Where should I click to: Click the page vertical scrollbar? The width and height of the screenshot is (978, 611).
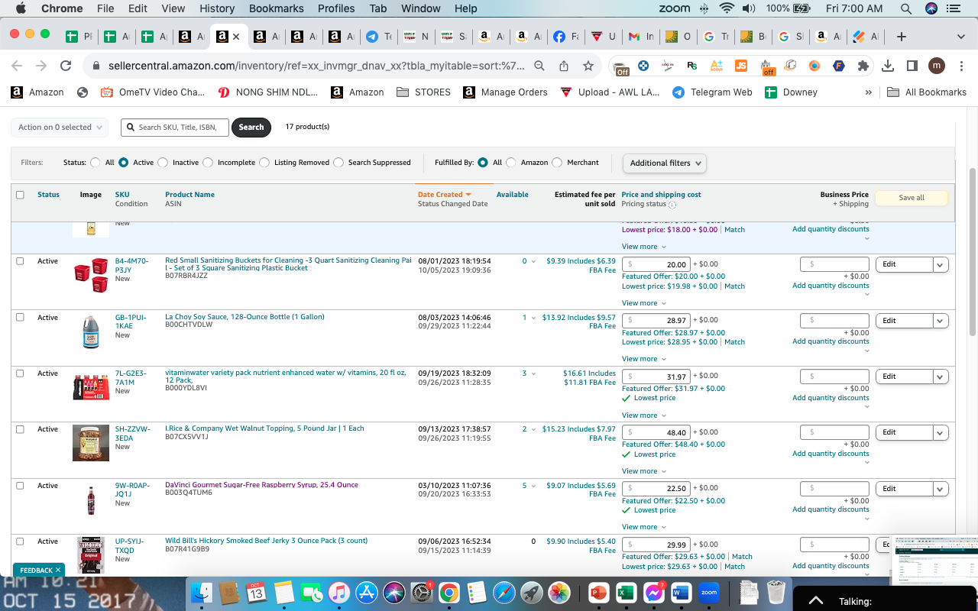973,252
